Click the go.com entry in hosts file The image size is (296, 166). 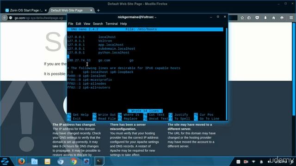click(104, 60)
